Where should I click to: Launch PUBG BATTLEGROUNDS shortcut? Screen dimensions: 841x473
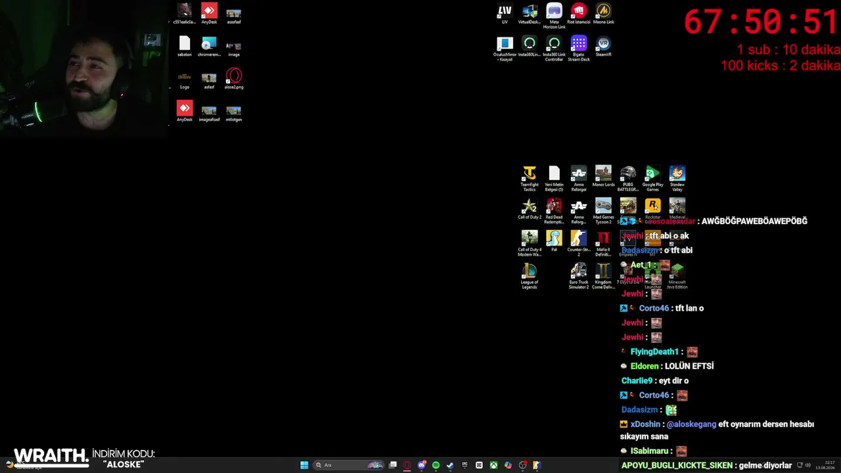pyautogui.click(x=628, y=179)
